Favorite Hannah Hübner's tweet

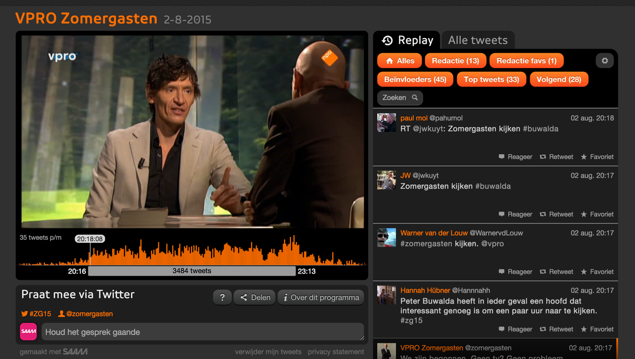tap(597, 329)
